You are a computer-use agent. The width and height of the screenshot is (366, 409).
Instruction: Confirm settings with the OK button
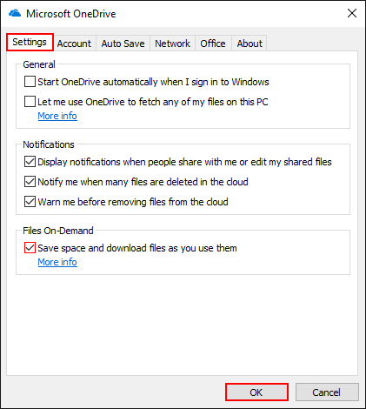click(256, 392)
